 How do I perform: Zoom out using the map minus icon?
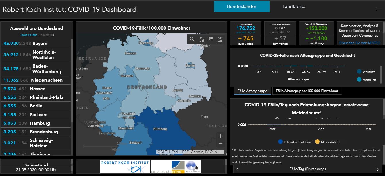tap(220, 143)
